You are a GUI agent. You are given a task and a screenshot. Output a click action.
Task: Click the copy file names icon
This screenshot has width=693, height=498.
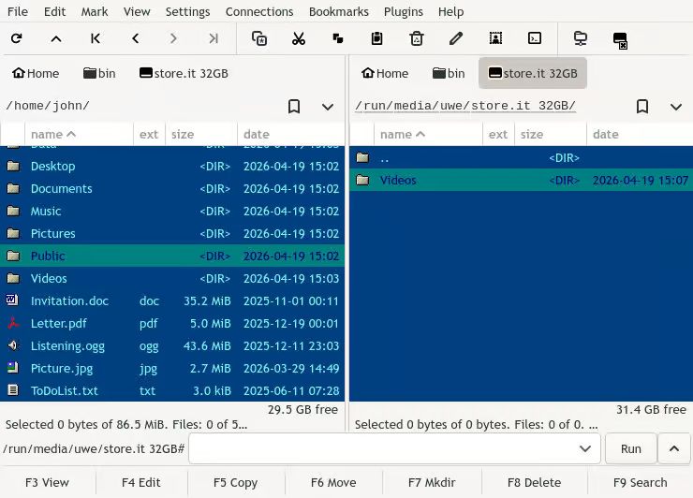[x=259, y=38]
